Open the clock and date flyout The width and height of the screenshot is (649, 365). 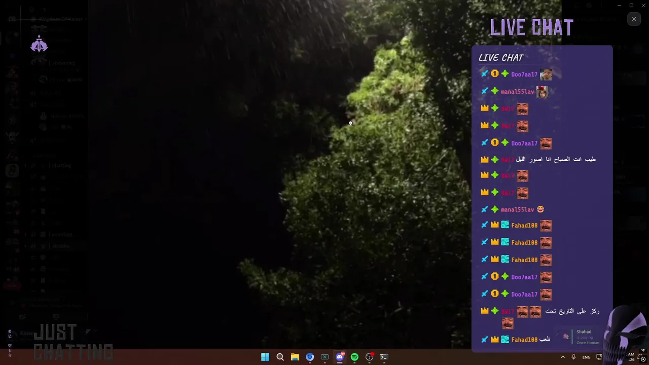pos(631,357)
